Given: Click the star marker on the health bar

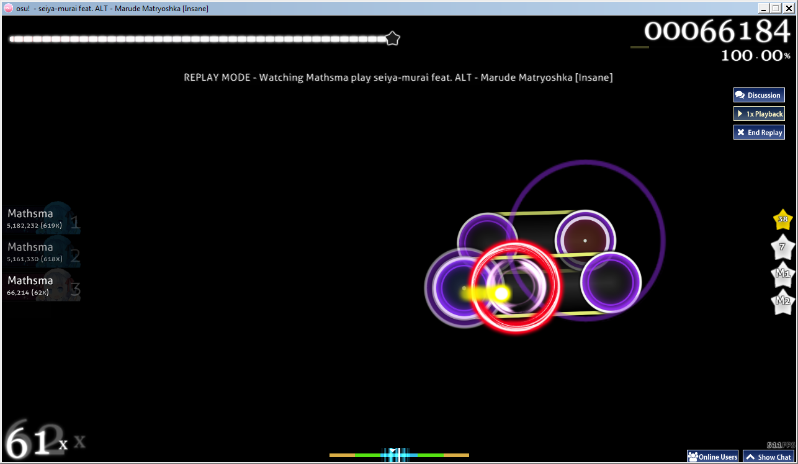Looking at the screenshot, I should [392, 38].
